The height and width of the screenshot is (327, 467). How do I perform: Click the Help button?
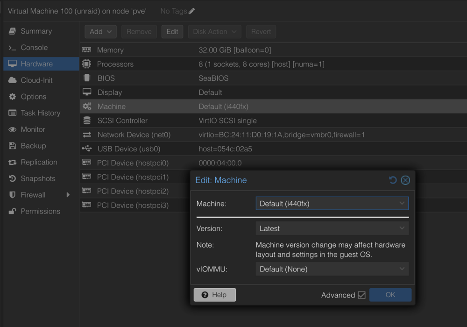click(x=215, y=295)
